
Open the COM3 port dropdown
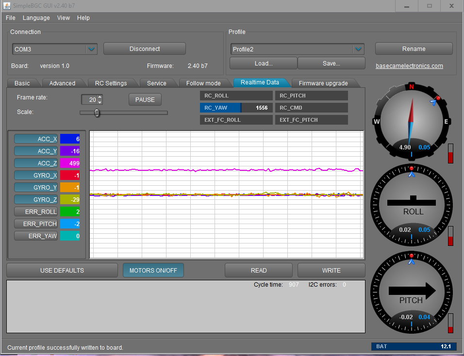click(91, 49)
